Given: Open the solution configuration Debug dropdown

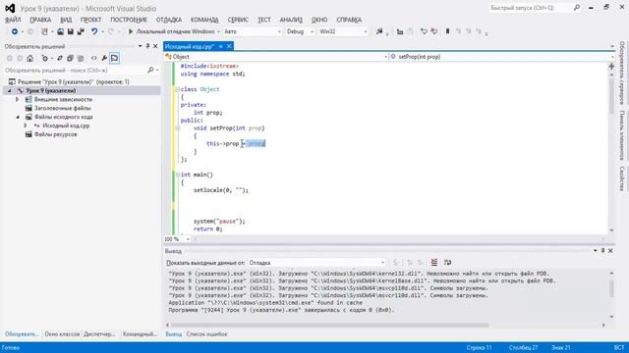Looking at the screenshot, I should 300,31.
